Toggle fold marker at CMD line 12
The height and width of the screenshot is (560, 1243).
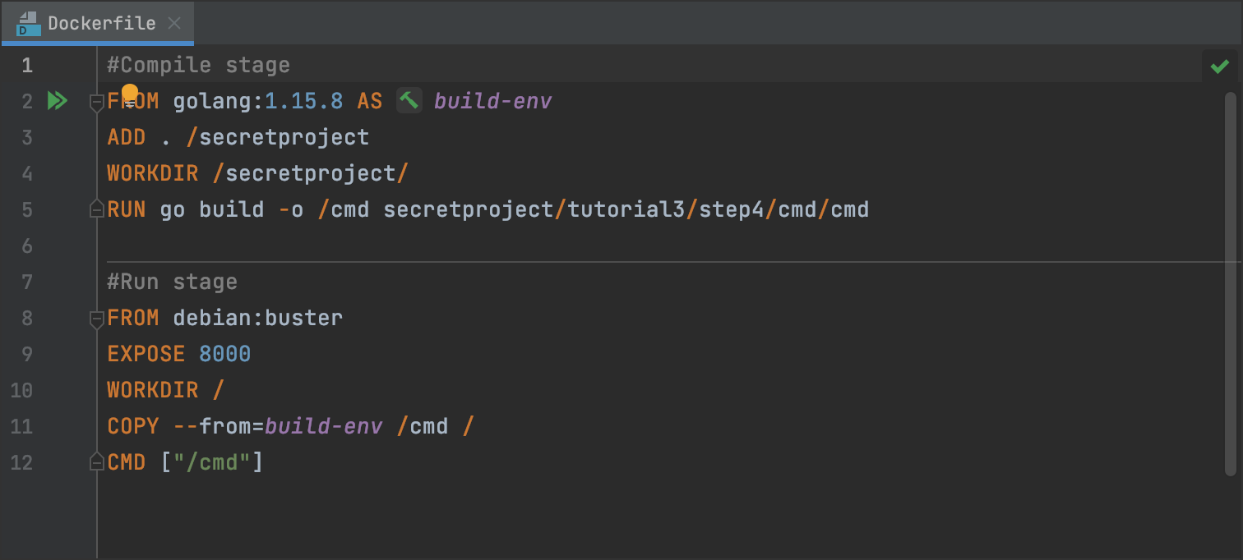[x=96, y=463]
